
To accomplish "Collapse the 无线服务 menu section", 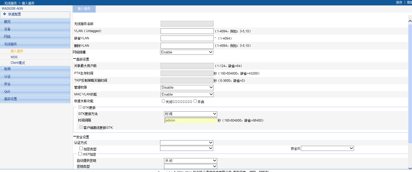I will click(x=35, y=45).
